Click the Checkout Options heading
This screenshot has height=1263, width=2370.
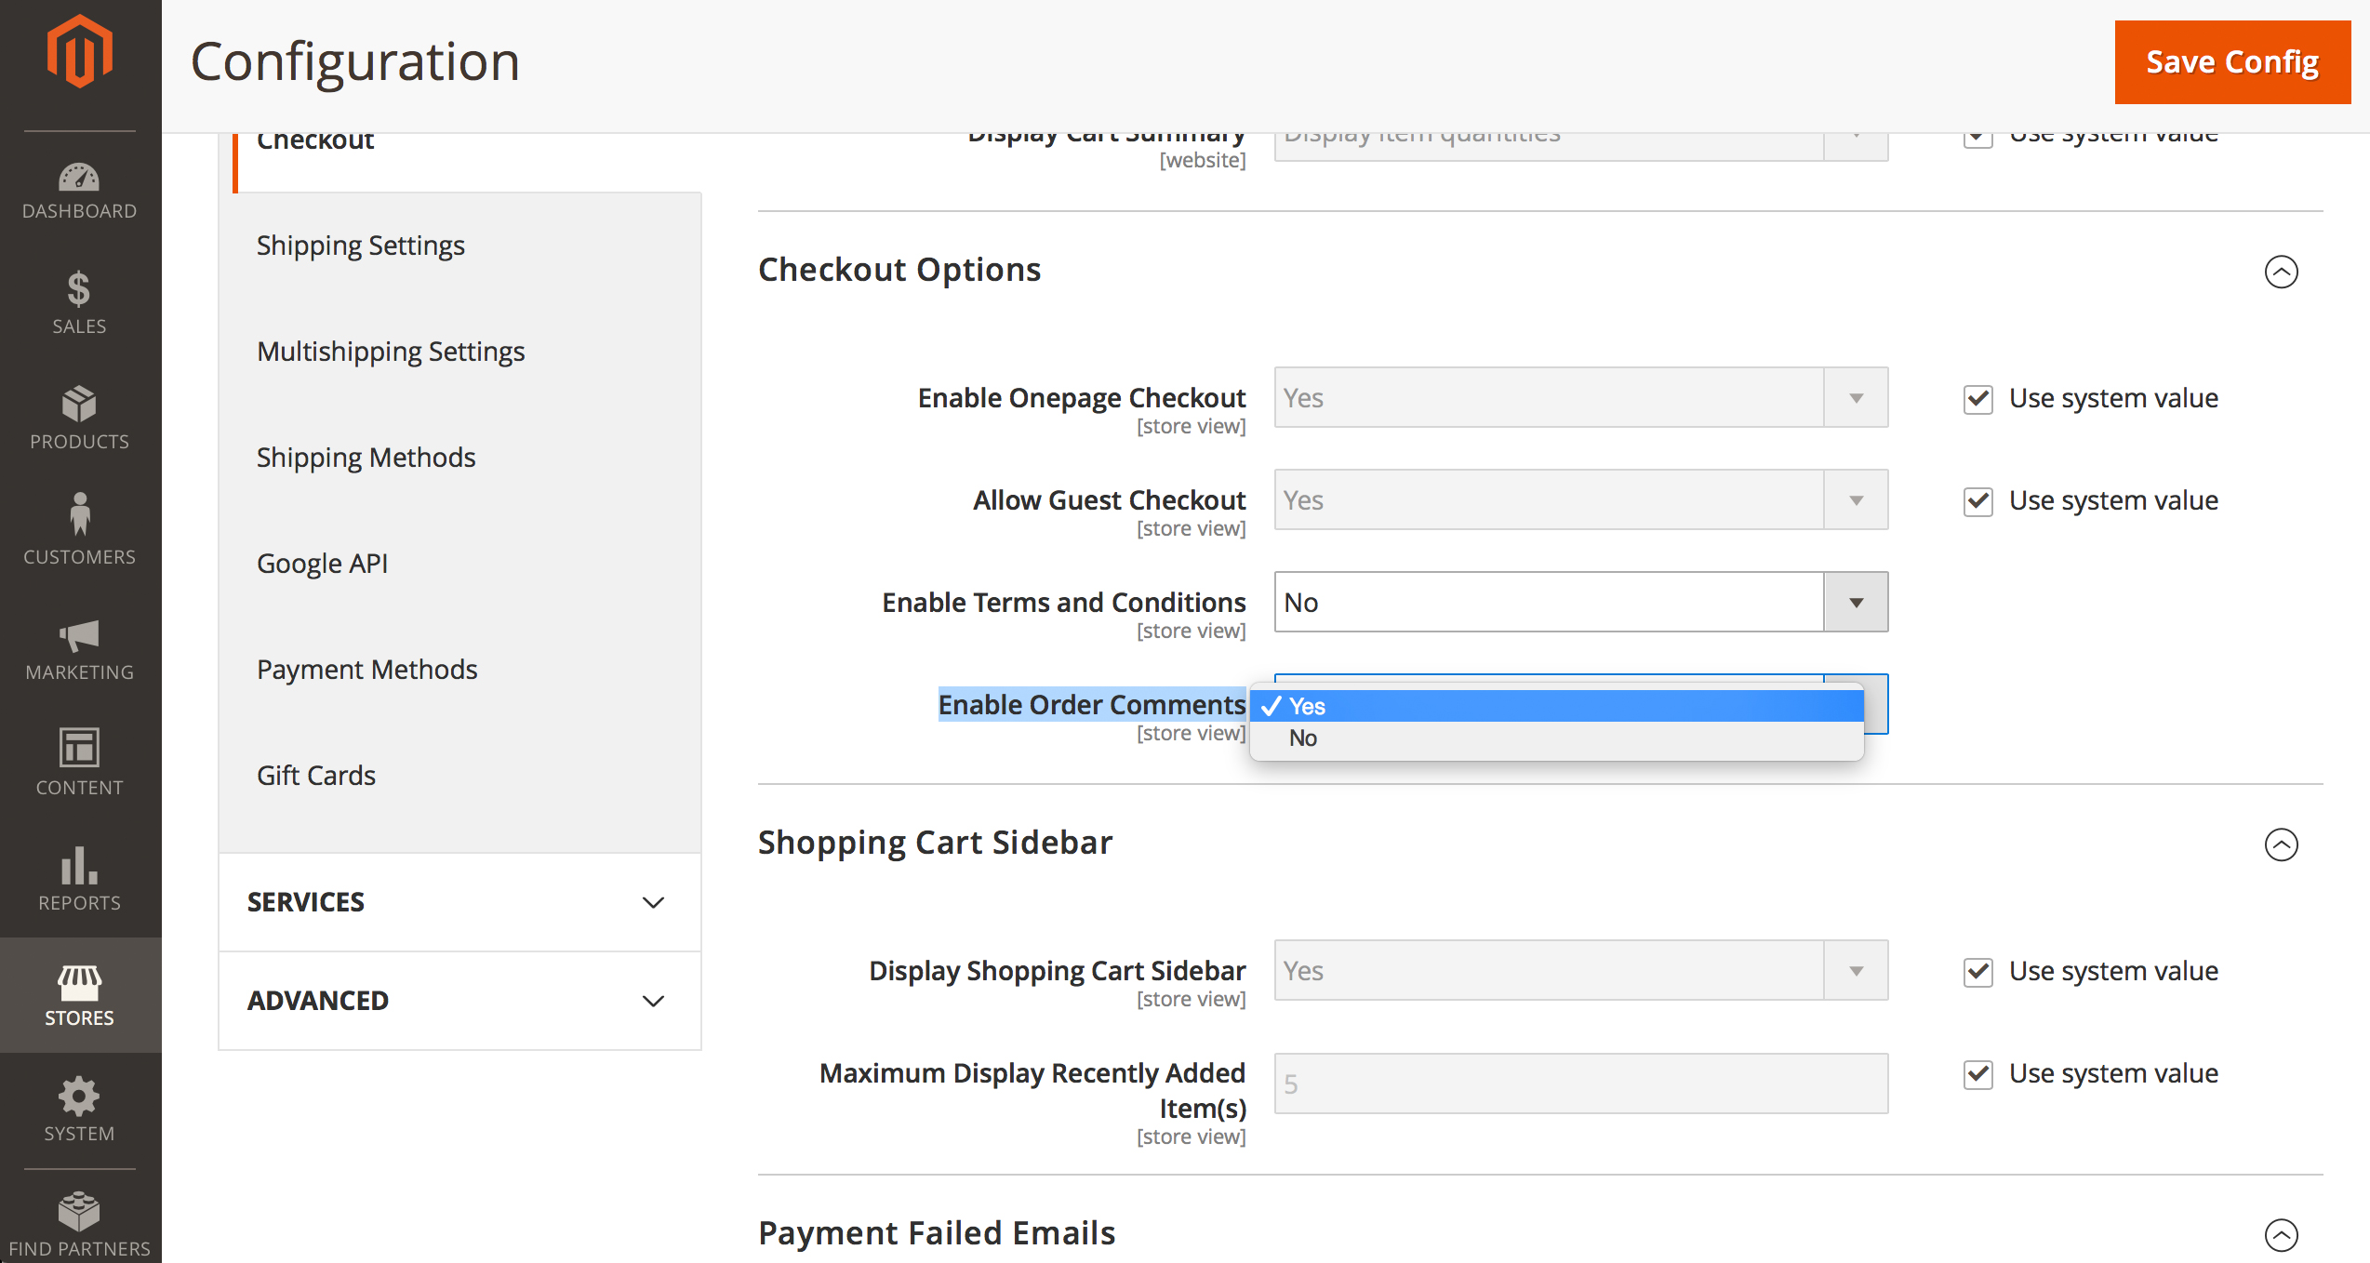tap(899, 270)
